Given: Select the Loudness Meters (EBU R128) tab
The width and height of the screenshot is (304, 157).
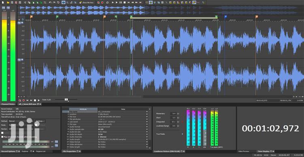Looking at the screenshot, I should 167,151.
